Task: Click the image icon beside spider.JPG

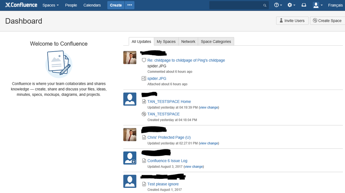Action: [144, 79]
